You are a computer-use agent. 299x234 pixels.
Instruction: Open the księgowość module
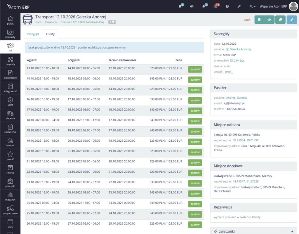[x=10, y=88]
